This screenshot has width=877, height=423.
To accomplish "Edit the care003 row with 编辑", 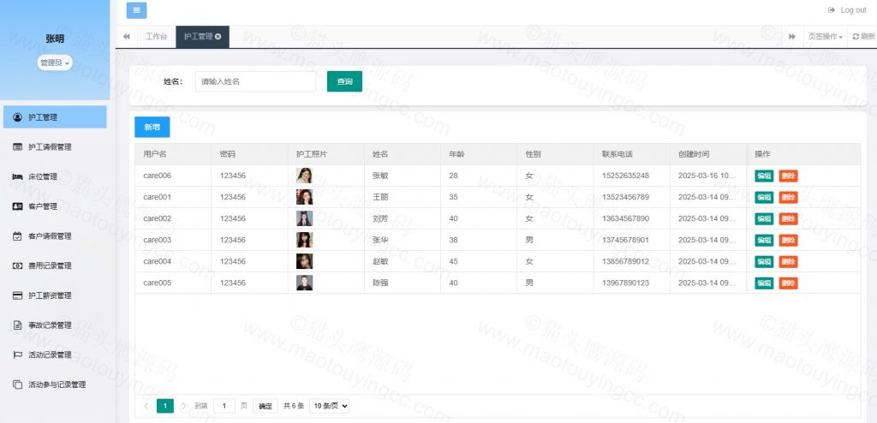I will coord(764,240).
